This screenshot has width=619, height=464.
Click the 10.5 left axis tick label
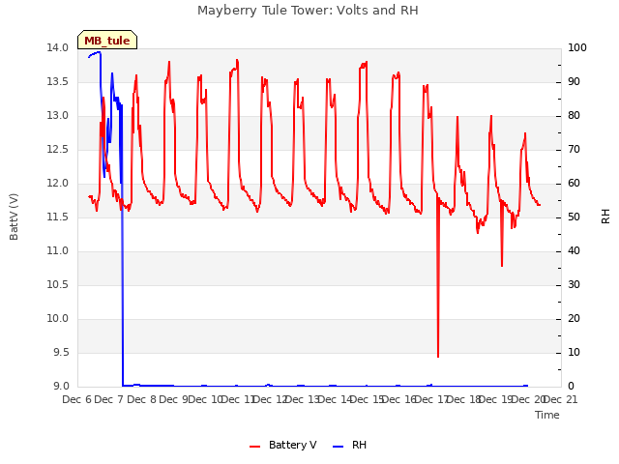point(58,285)
